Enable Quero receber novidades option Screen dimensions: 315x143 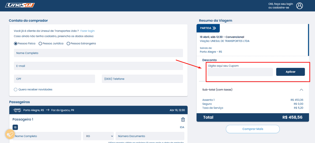point(15,89)
